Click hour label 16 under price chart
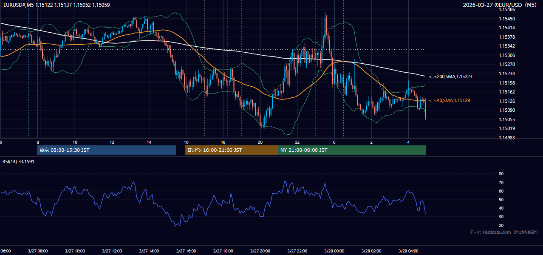Viewport: 543px width, 255px height. click(186, 142)
